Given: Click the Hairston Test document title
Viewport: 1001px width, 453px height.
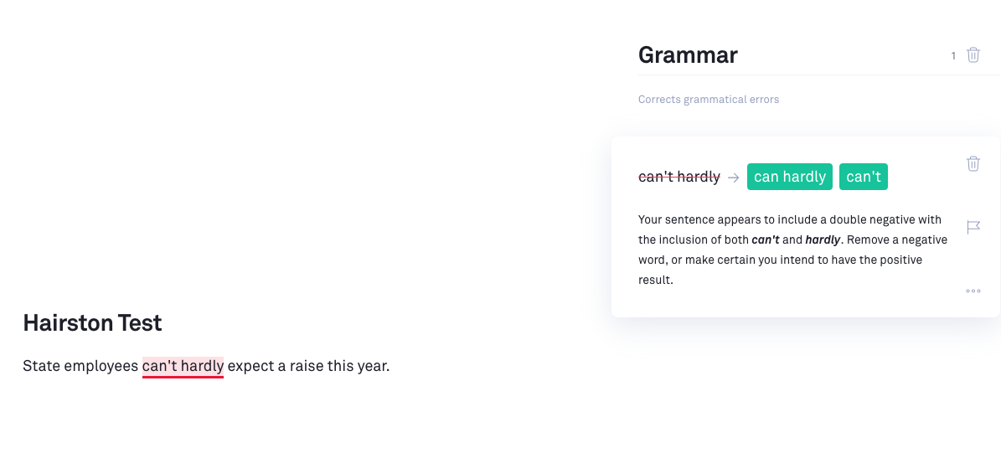Looking at the screenshot, I should pos(92,323).
